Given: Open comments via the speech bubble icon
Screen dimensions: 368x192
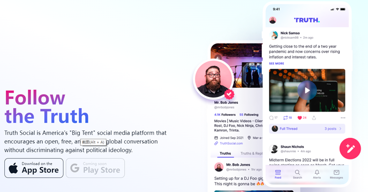Looking at the screenshot, I should click(x=272, y=118).
